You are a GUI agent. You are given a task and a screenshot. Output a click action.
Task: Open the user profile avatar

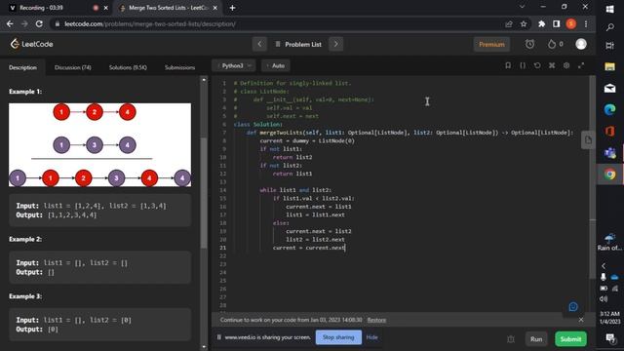(581, 44)
